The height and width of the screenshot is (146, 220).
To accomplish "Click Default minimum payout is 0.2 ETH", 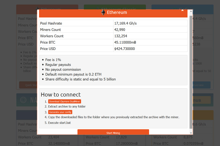I will (x=73, y=74).
